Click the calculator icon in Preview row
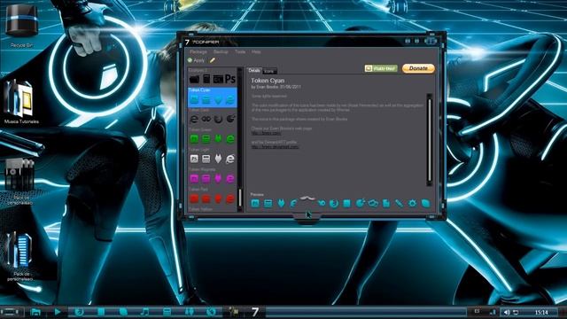This screenshot has width=567, height=319. 268,204
